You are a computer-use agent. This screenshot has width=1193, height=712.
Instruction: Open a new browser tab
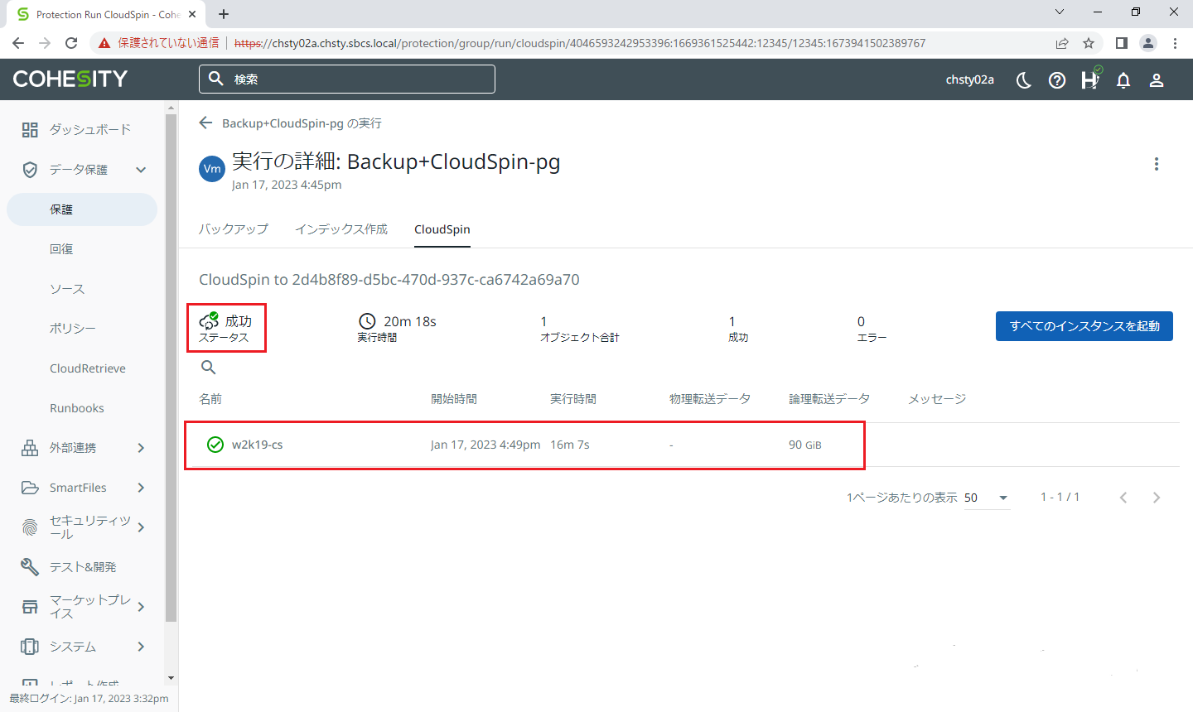pyautogui.click(x=224, y=14)
